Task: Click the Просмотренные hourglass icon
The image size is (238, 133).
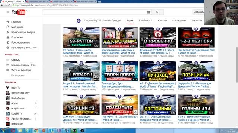Action: click(8, 42)
